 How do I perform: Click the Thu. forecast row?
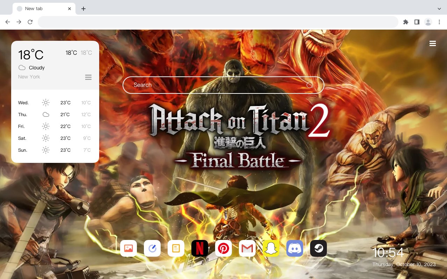(55, 114)
